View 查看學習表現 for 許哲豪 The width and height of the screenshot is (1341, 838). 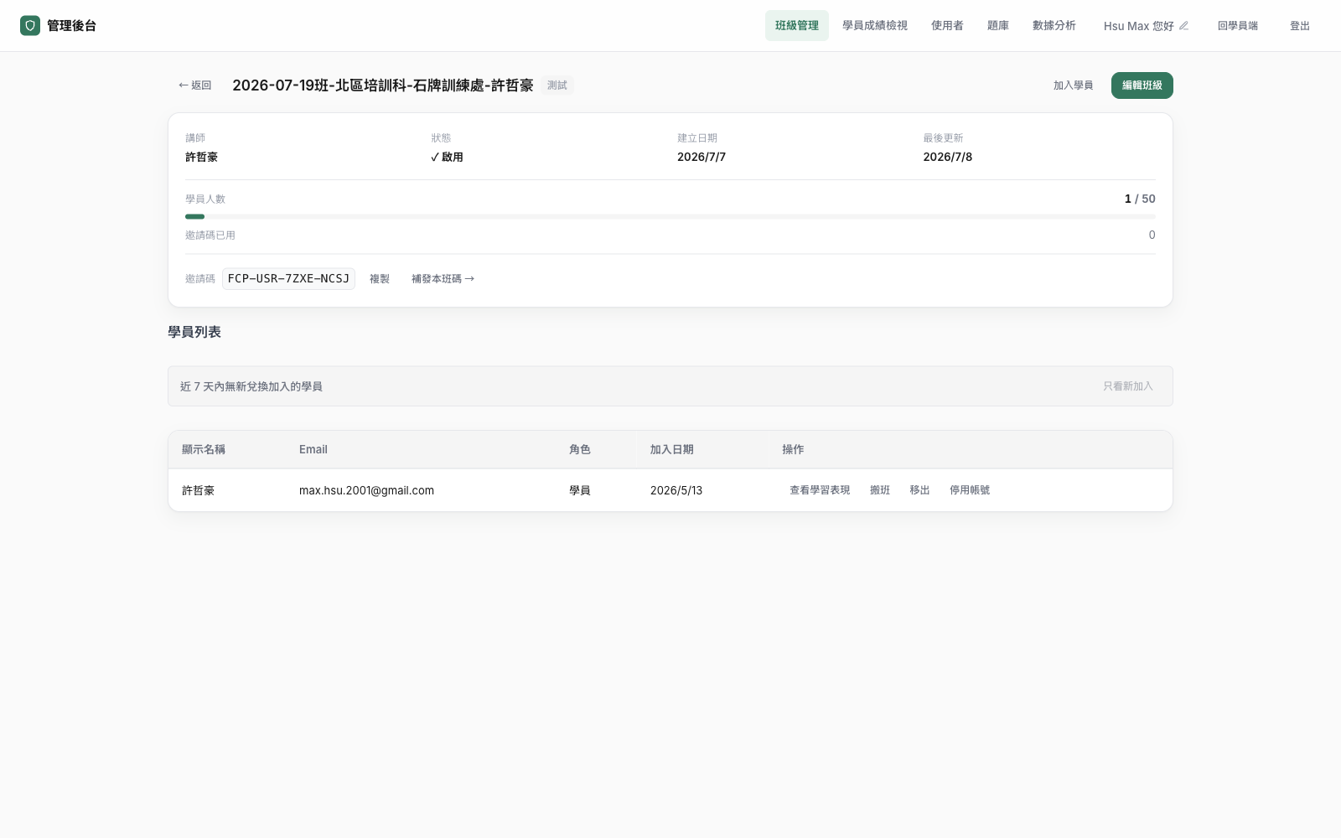[x=820, y=490]
